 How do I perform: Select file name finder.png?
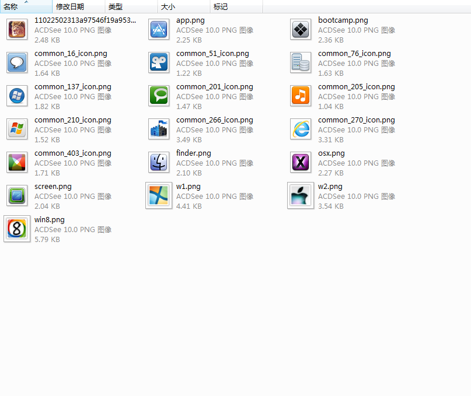(193, 153)
